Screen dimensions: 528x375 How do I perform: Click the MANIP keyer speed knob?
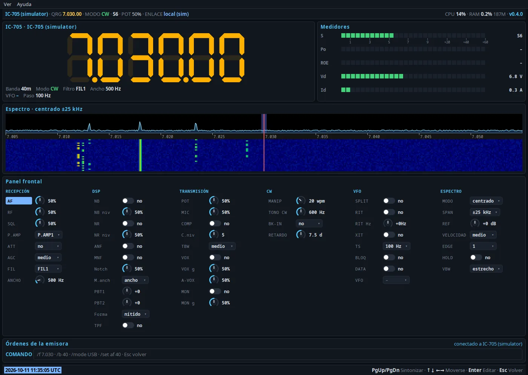tap(301, 201)
